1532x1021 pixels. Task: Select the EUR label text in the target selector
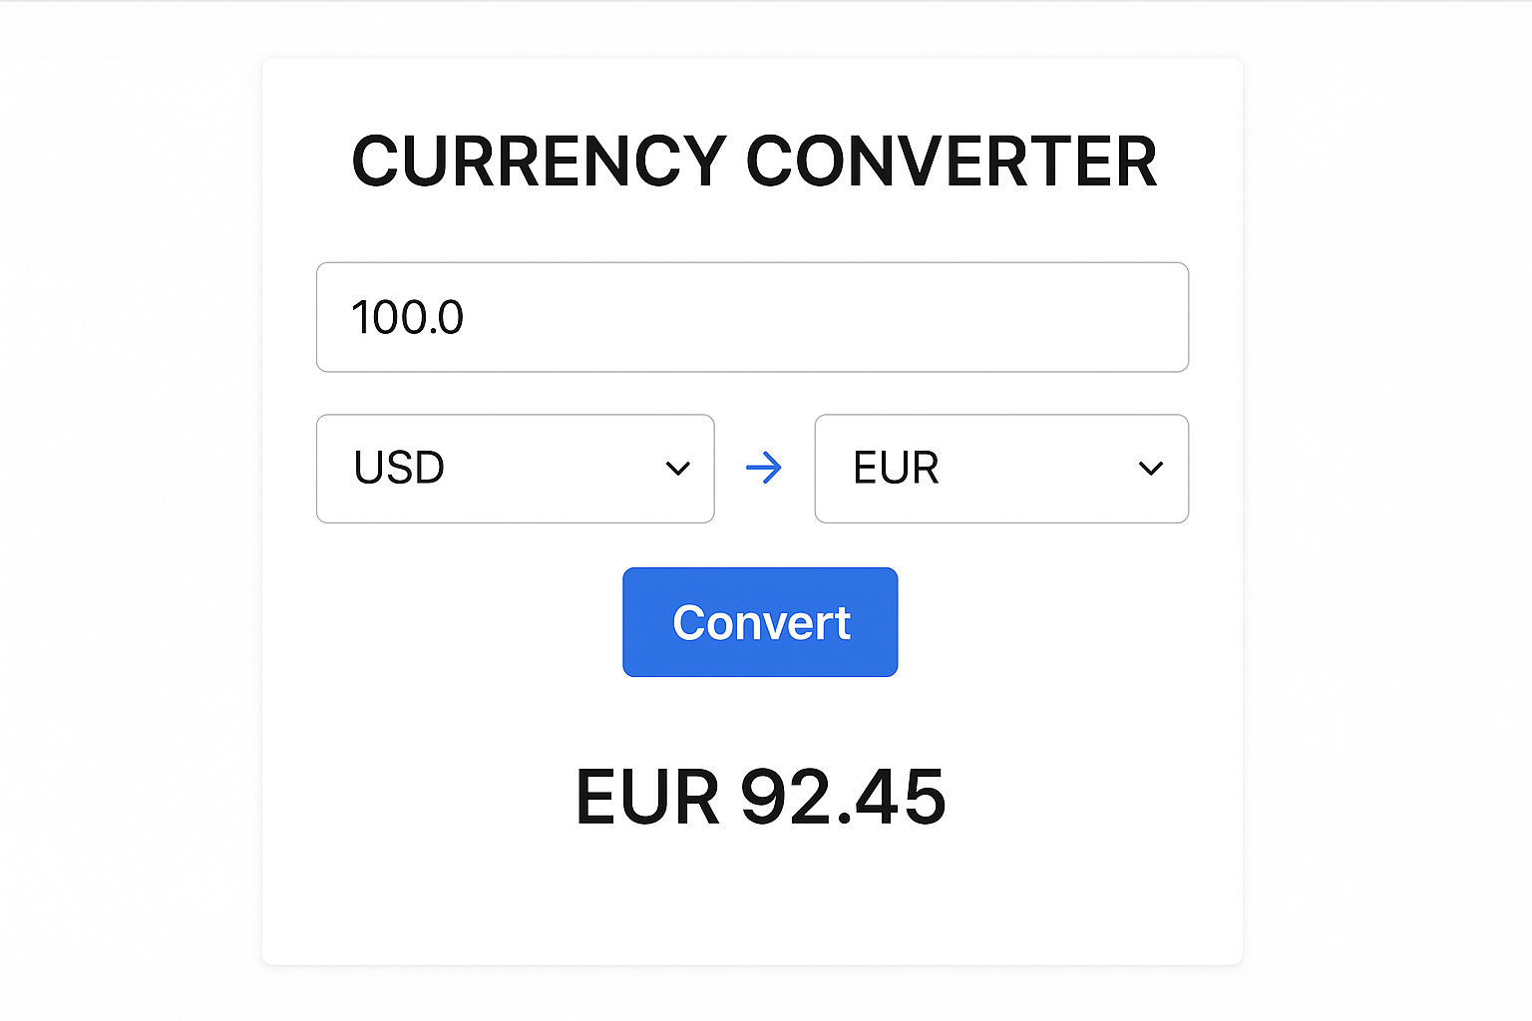coord(896,468)
